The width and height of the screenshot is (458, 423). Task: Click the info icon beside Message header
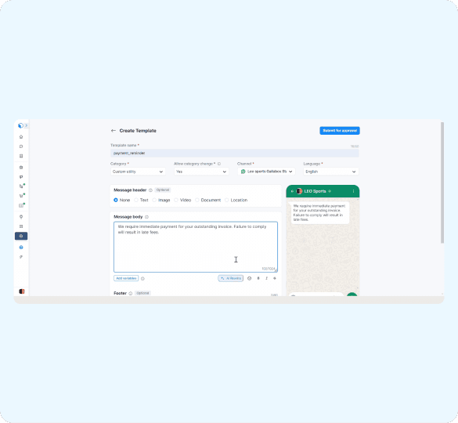[x=151, y=190]
